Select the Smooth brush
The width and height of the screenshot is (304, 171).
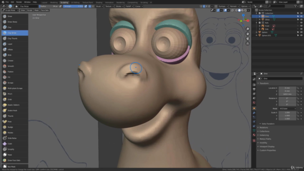point(15,66)
